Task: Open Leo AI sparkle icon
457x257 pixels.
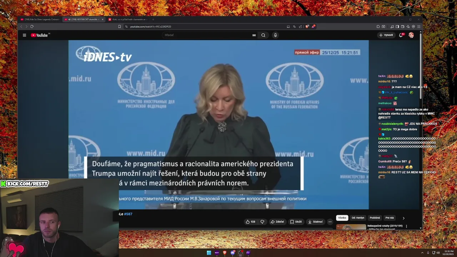Action: (408, 26)
